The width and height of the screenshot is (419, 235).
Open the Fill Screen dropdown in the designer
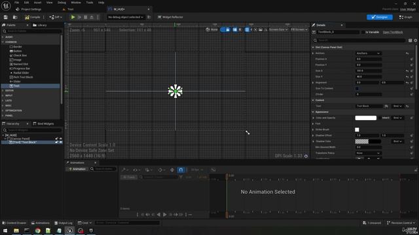[x=299, y=29]
